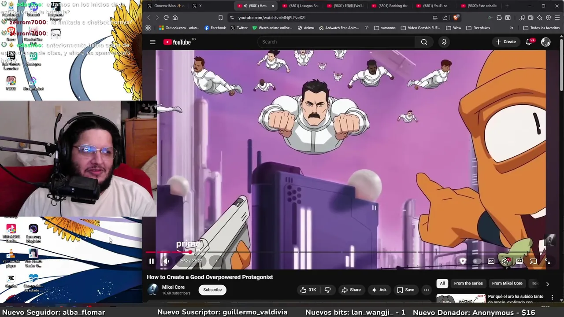Open the Ask AI button
Image resolution: width=564 pixels, height=317 pixels.
pos(378,290)
